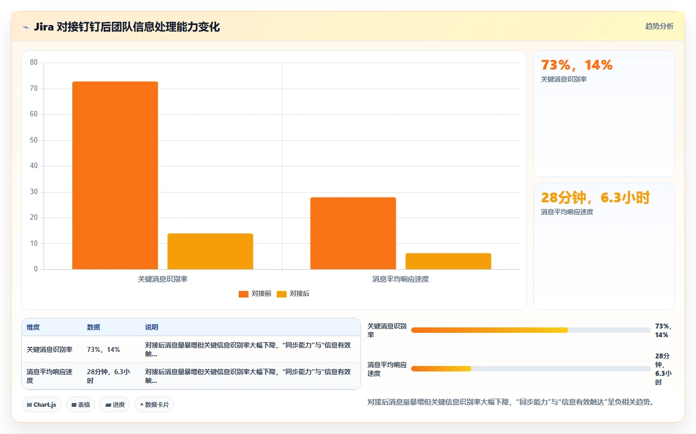Click the 关键消息识别率 progress bar
The height and width of the screenshot is (434, 696).
[x=531, y=330]
